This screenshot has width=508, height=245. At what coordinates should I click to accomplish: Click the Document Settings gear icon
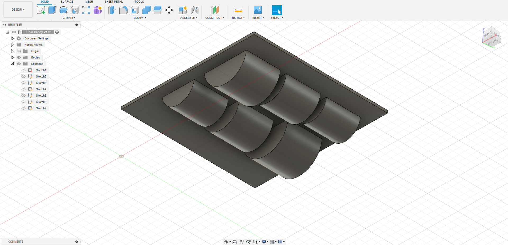(19, 38)
